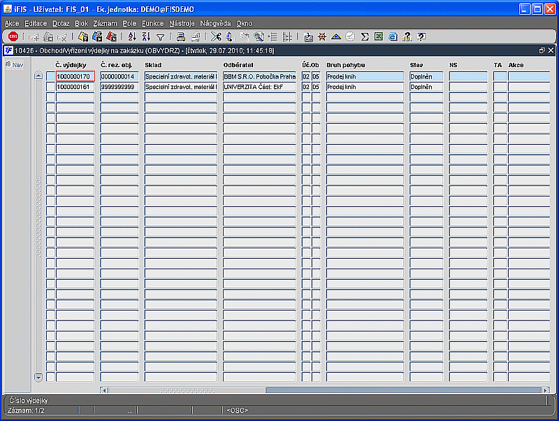Click the insert record icon (greyed)
The height and width of the screenshot is (421, 559).
(x=34, y=36)
